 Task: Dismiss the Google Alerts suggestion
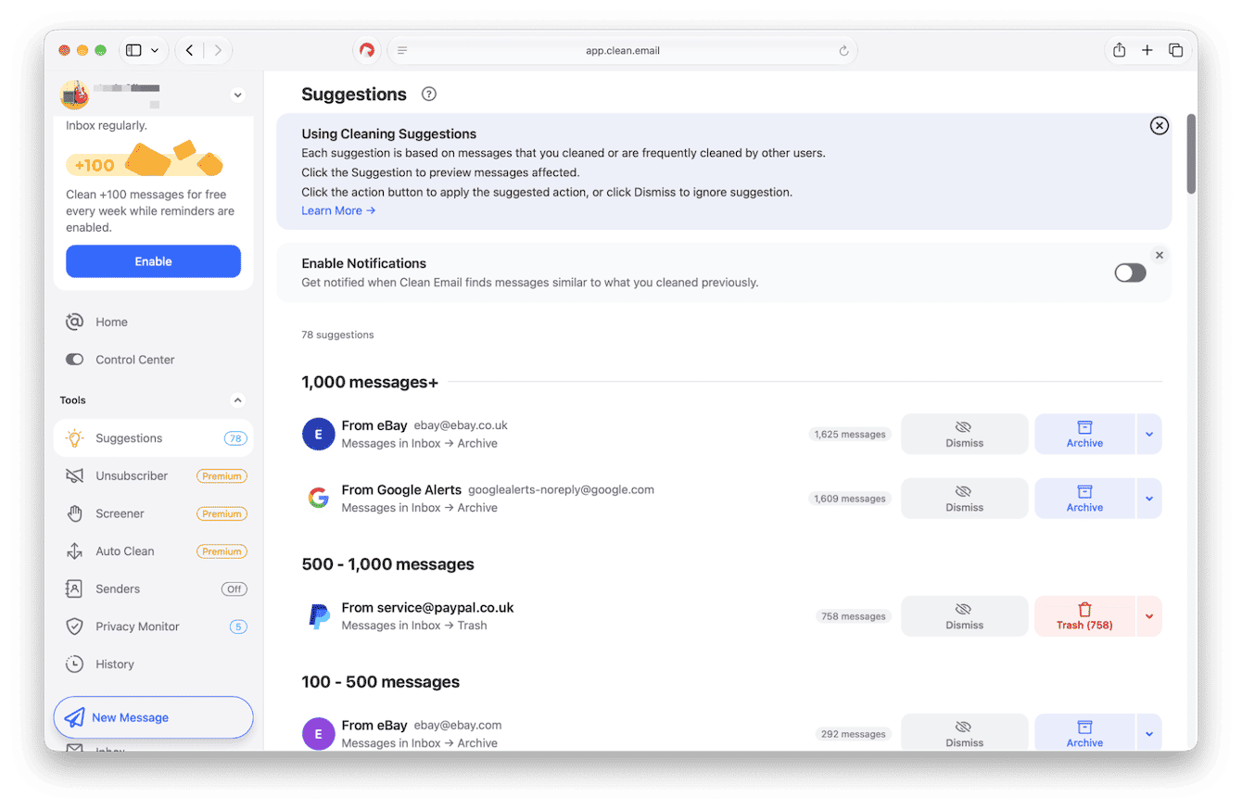click(x=964, y=498)
